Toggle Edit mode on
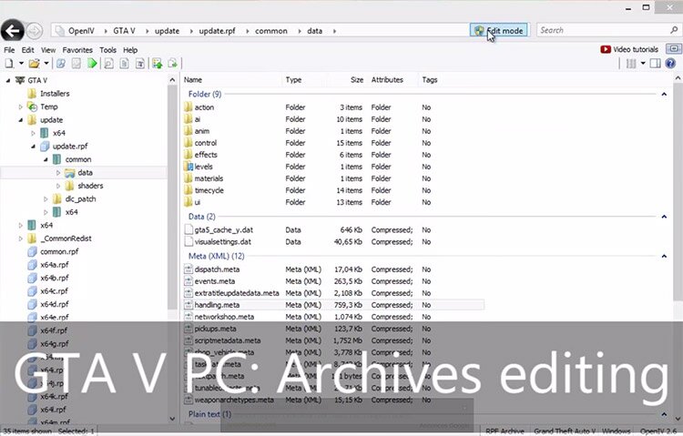683x436 pixels. click(x=498, y=31)
